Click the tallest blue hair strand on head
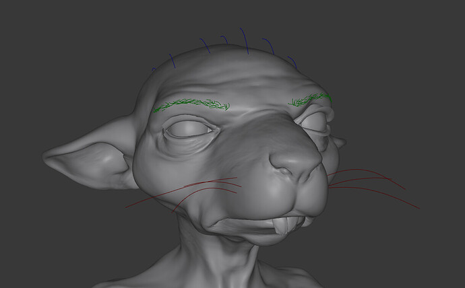465x288 pixels. 245,41
